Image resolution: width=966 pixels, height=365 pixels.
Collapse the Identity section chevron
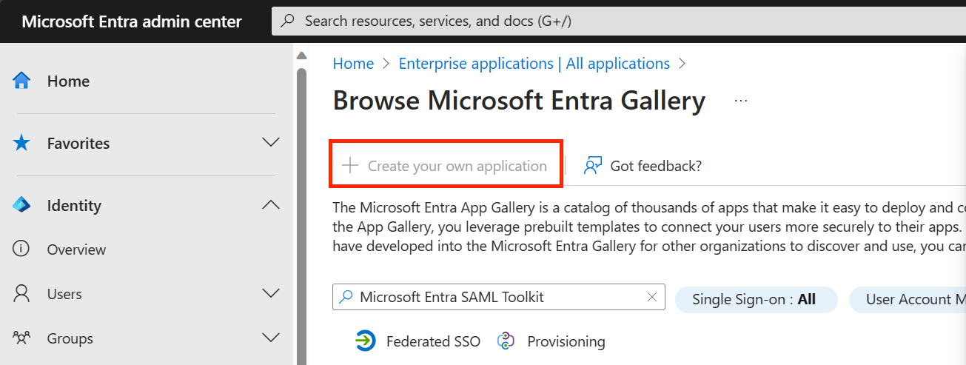(271, 205)
